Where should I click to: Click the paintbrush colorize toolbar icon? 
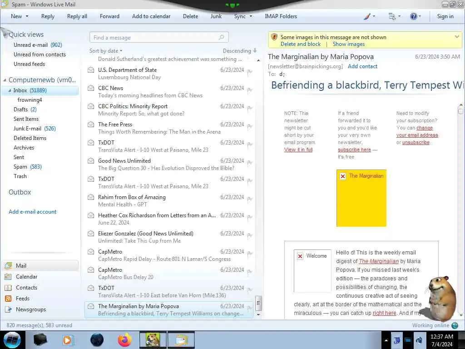coord(367,16)
